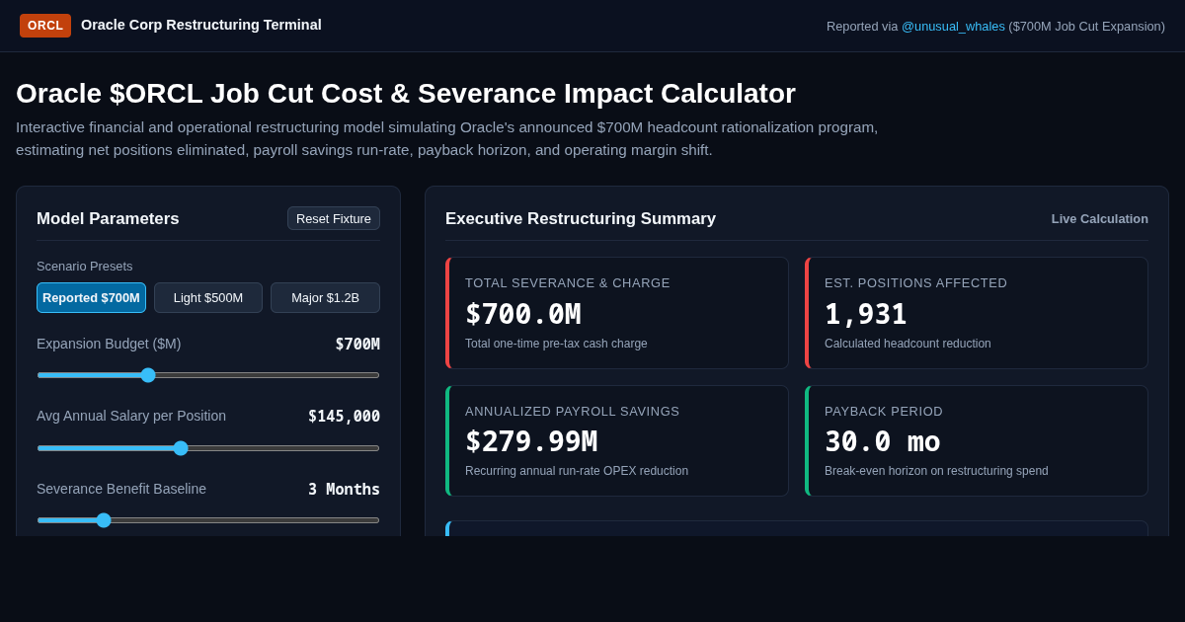Click the Executive Restructuring Summary heading
This screenshot has height=622, width=1185.
(581, 219)
